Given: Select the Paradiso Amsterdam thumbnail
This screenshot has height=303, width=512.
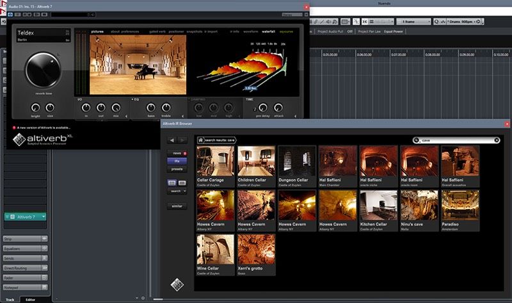Looking at the screenshot, I should pyautogui.click(x=460, y=211).
